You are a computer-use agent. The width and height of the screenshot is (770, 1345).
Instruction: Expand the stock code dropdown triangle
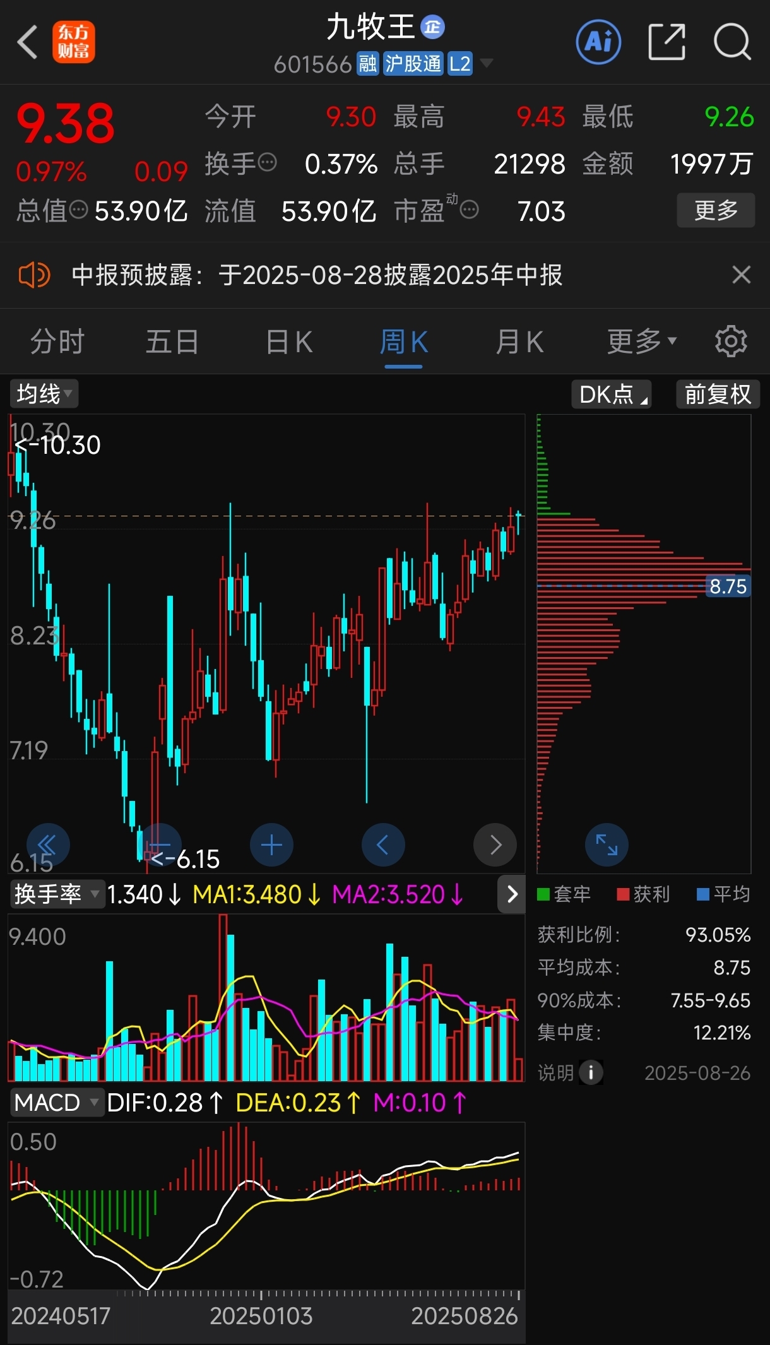(x=486, y=63)
